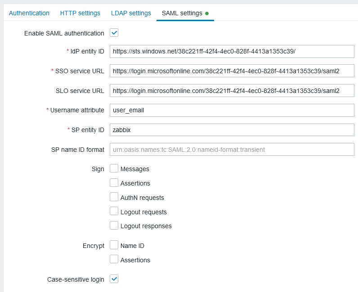Enable Encrypt Name ID option
358x292 pixels.
[114, 245]
